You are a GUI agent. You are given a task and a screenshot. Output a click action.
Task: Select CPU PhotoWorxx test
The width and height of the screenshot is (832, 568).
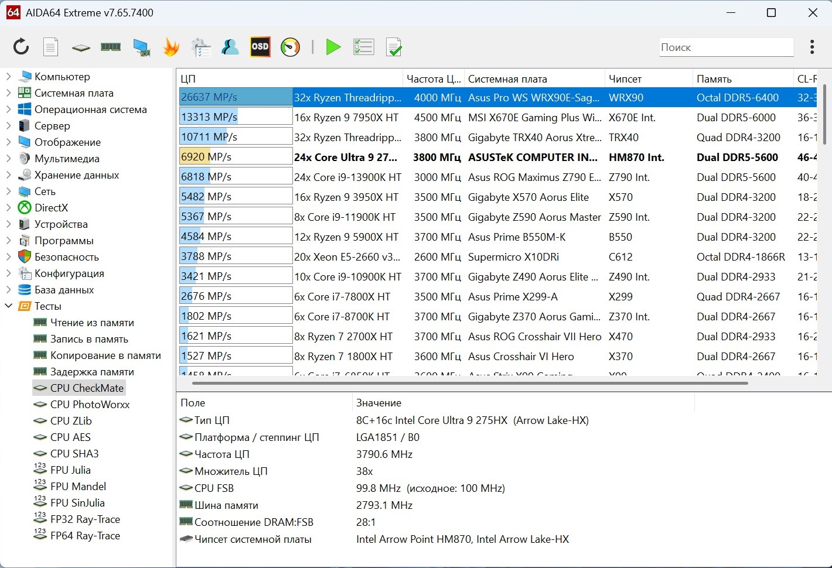pyautogui.click(x=90, y=404)
